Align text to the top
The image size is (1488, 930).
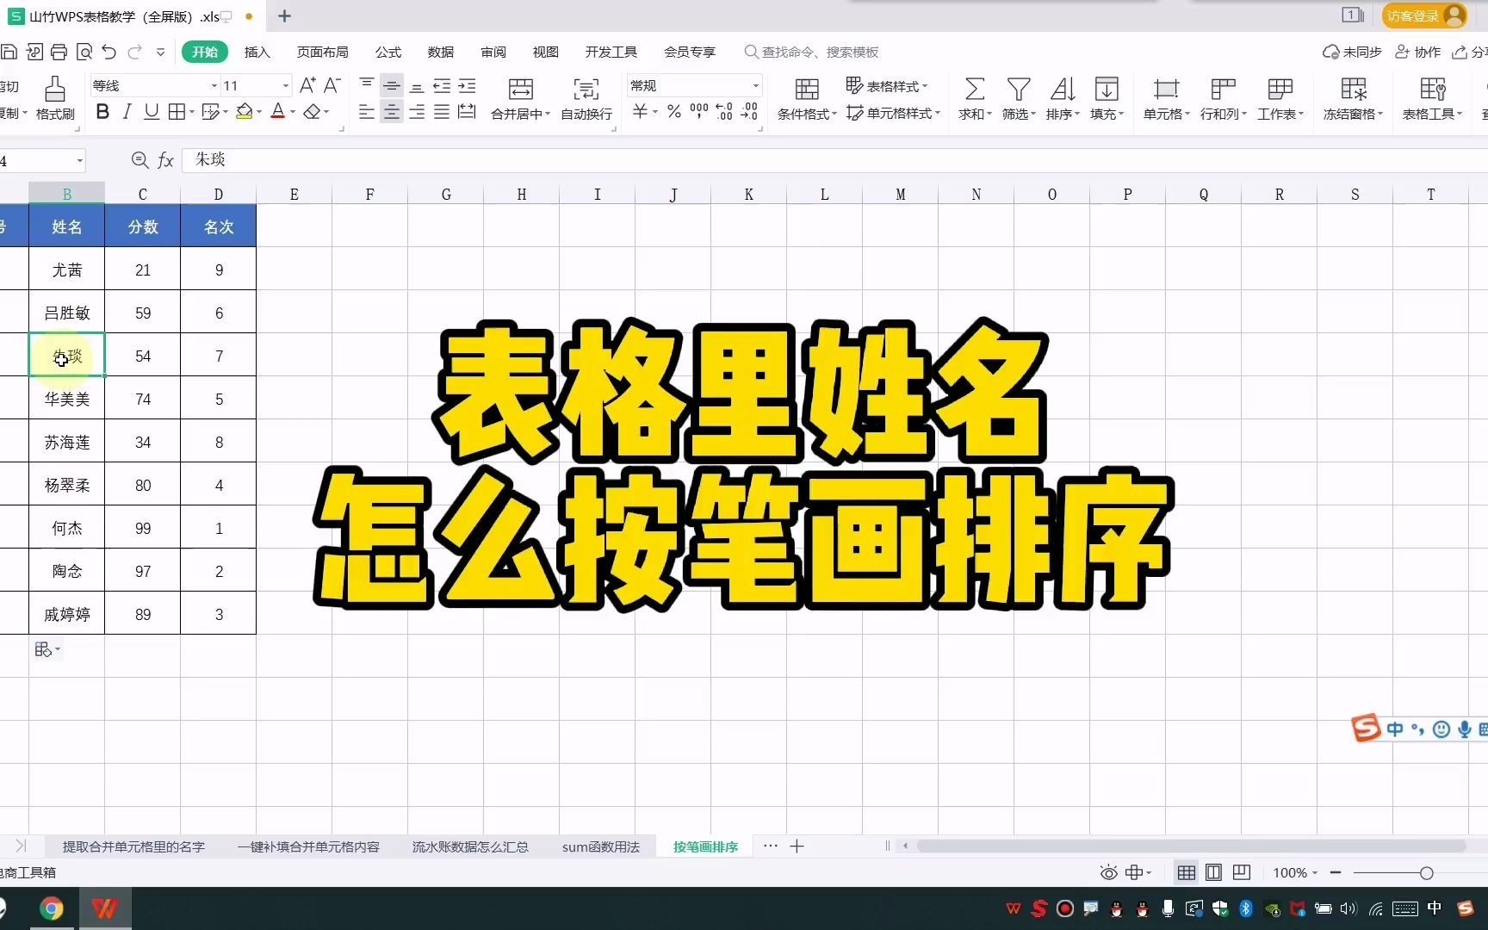[x=367, y=85]
